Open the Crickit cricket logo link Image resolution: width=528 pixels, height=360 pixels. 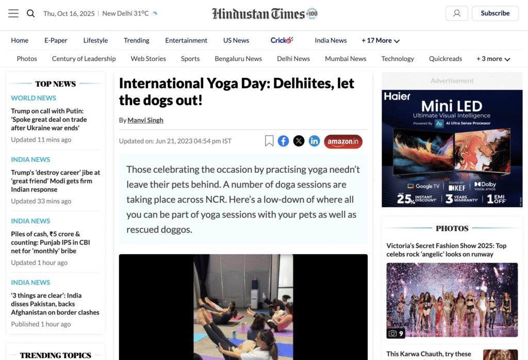(x=282, y=40)
